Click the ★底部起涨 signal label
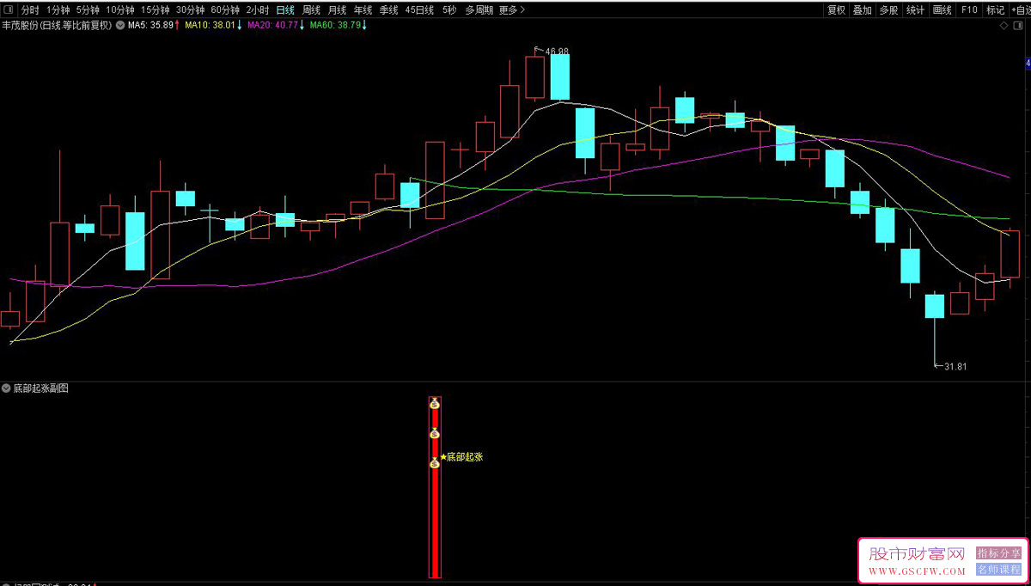 point(461,457)
